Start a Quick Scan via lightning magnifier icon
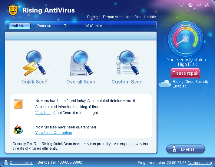The width and height of the screenshot is (215, 167). 34,63
